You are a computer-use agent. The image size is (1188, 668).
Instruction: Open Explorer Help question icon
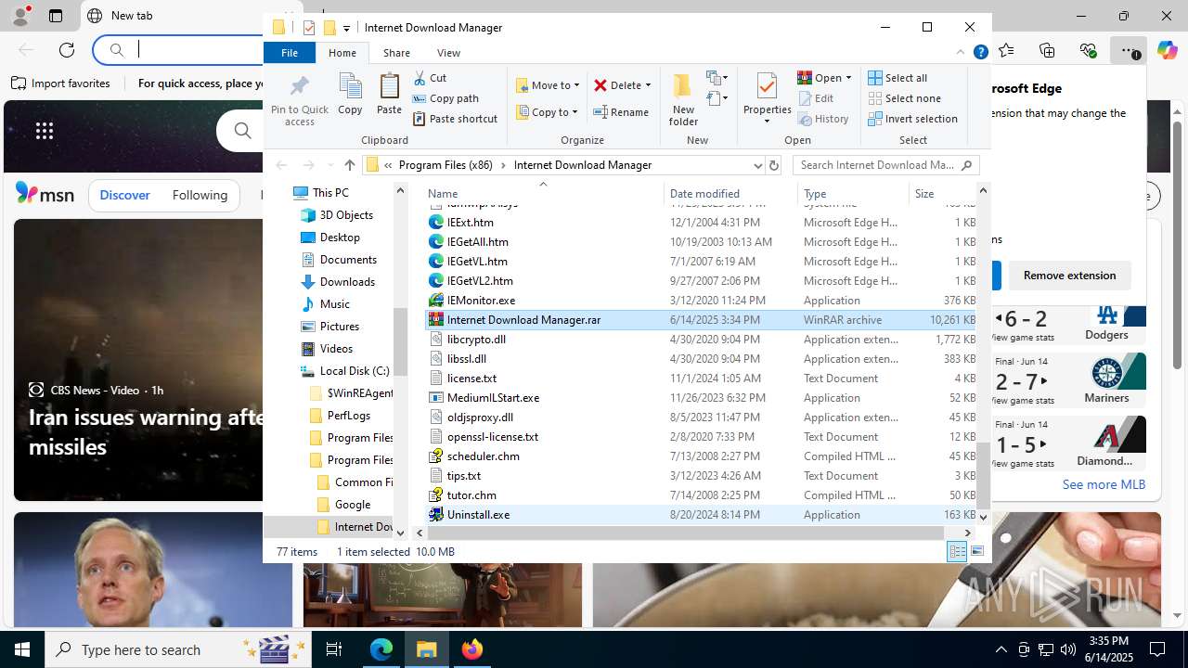click(980, 53)
